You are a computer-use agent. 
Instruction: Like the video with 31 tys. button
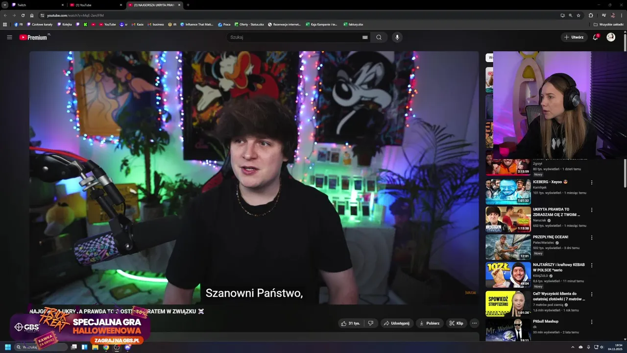351,323
